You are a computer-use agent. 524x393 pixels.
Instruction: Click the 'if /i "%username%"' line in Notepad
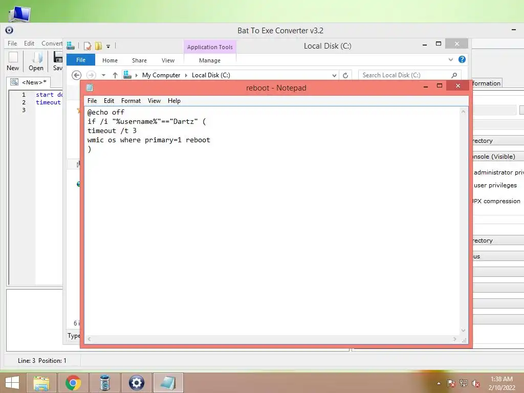(x=146, y=121)
